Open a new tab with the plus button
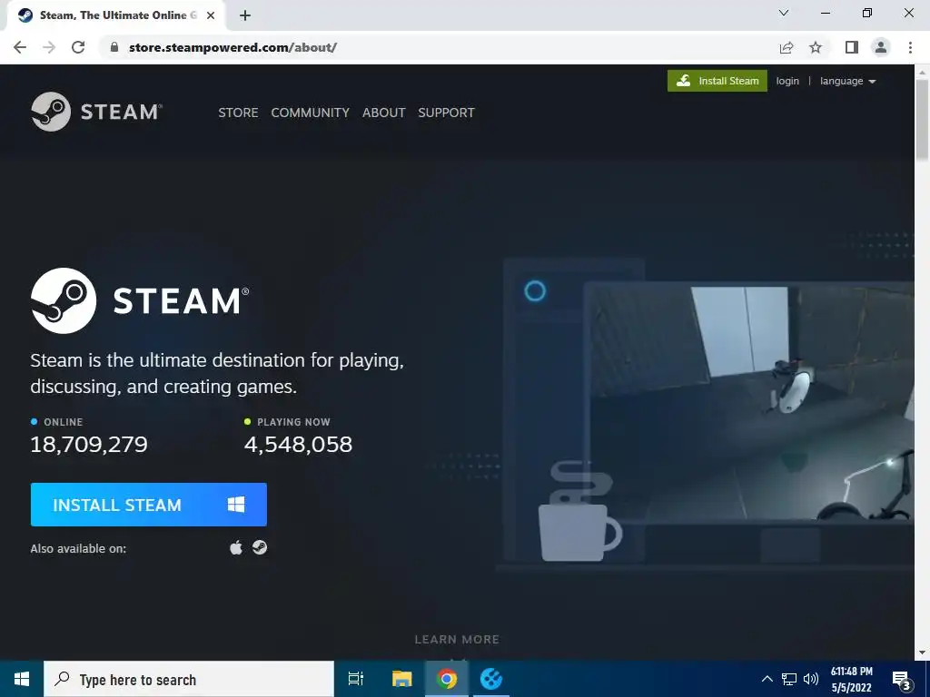 tap(245, 15)
